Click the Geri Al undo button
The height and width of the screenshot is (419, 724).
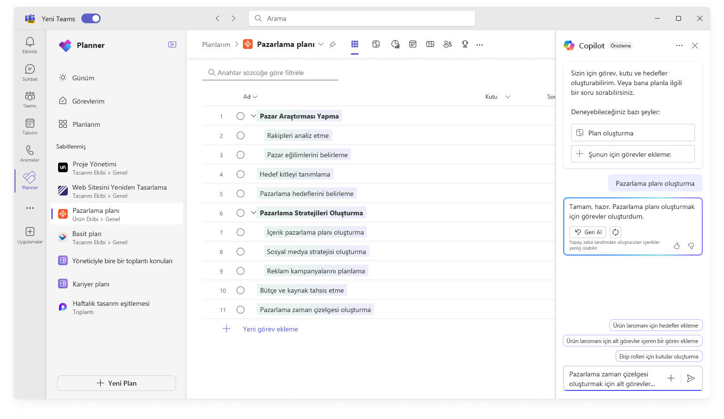pyautogui.click(x=588, y=232)
